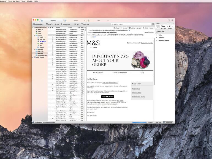Viewport: 212px width, 159px height.
Task: Sort messages by thread column icon
Action: tap(49, 28)
